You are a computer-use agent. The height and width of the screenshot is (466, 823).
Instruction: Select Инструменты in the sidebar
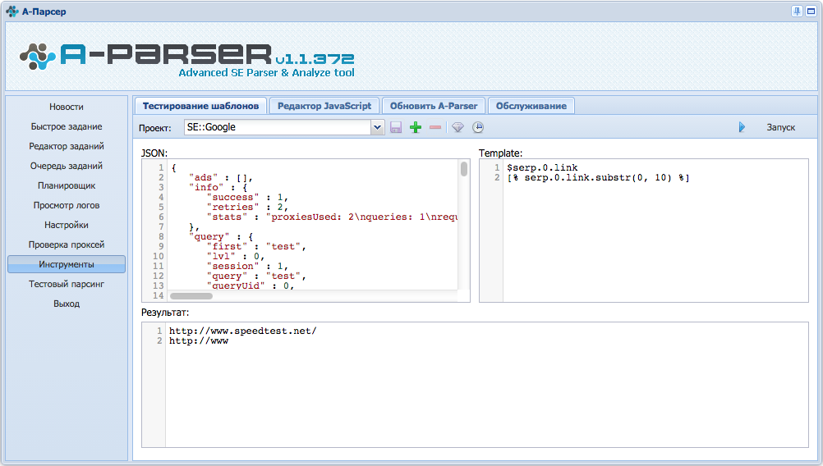(67, 264)
